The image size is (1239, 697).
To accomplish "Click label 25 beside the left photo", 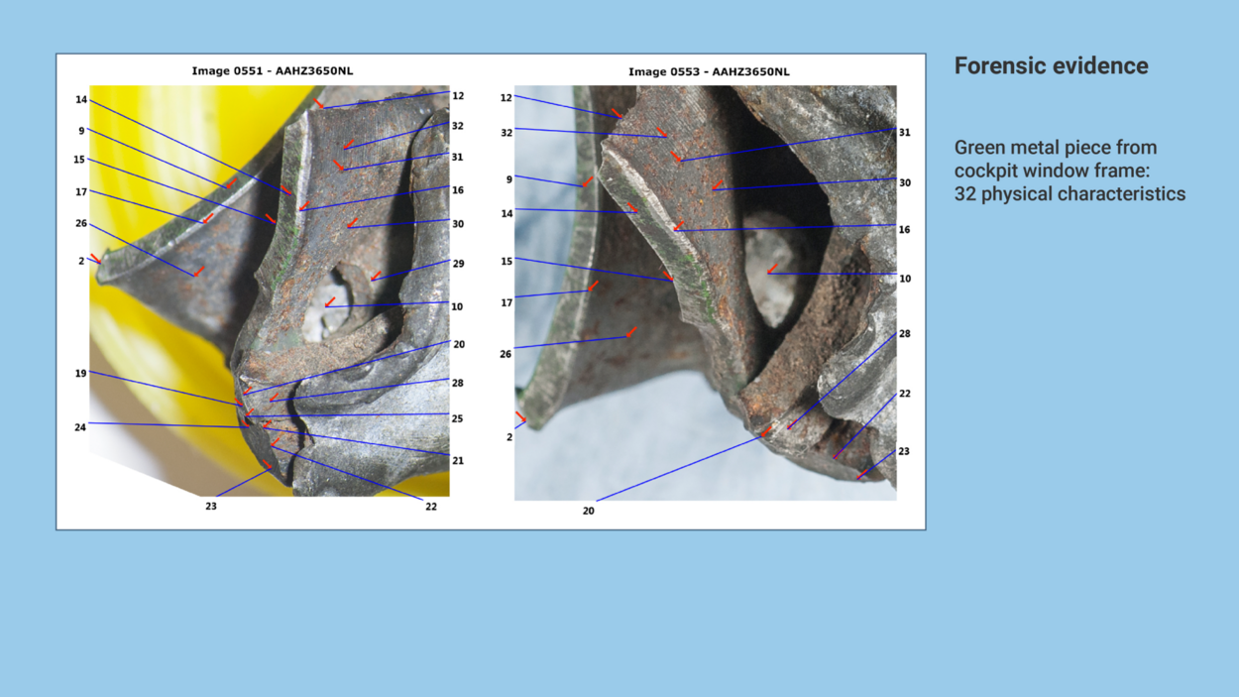I will [x=458, y=419].
